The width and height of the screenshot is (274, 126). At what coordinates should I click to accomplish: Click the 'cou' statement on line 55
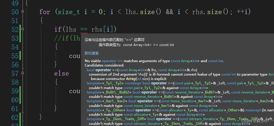pyautogui.click(x=75, y=56)
